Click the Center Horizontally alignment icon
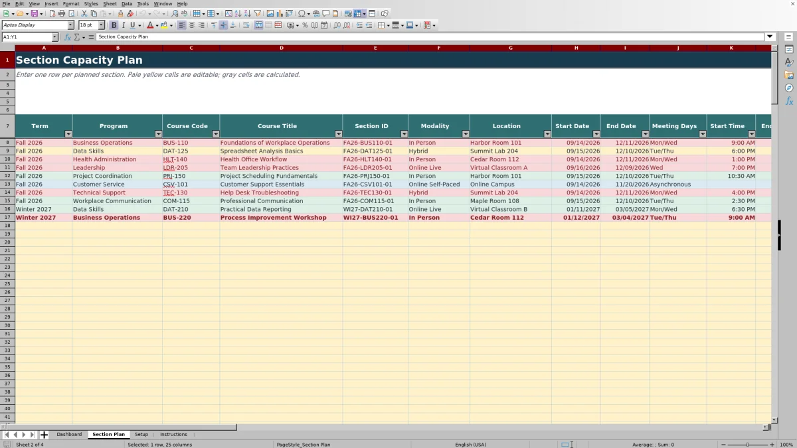 [x=191, y=25]
